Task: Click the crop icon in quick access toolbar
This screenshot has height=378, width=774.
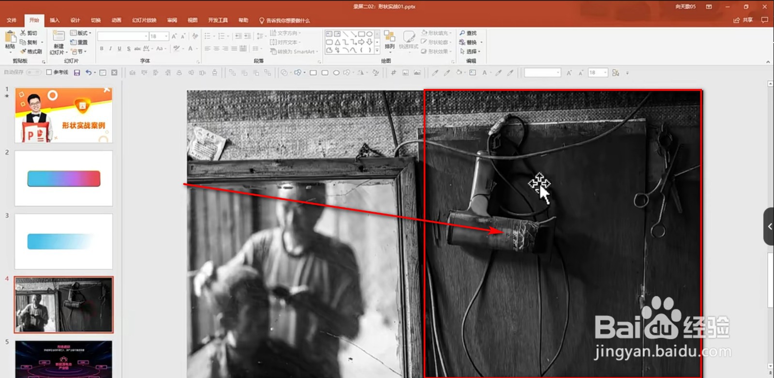Action: point(393,73)
